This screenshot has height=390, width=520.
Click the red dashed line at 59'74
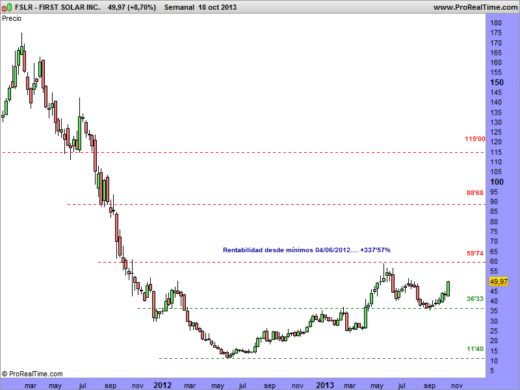(292, 263)
